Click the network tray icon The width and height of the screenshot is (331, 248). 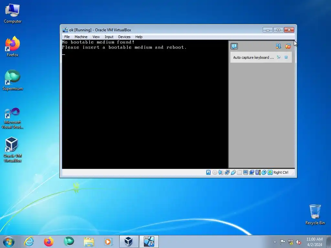291,242
